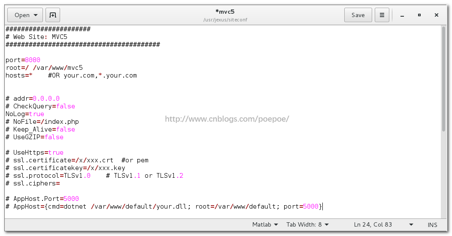This screenshot has width=452, height=236.
Task: Click the vertical scrollbar thumb
Action: click(443, 79)
